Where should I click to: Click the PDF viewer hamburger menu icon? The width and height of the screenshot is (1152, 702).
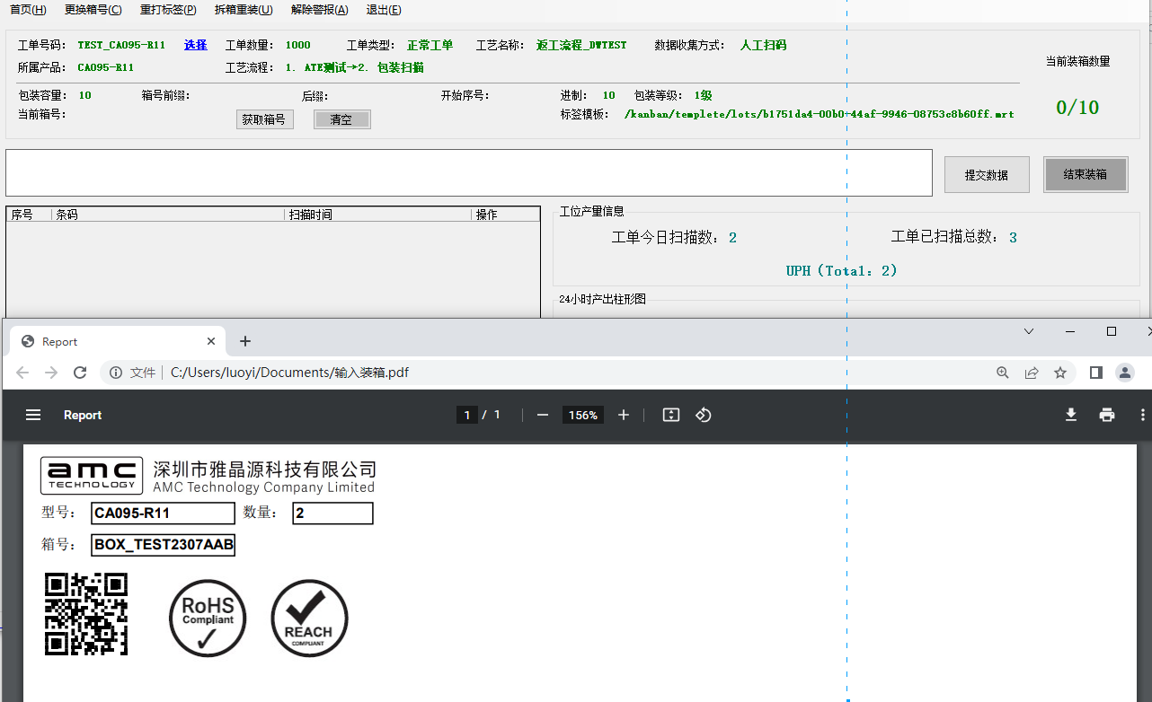[33, 415]
